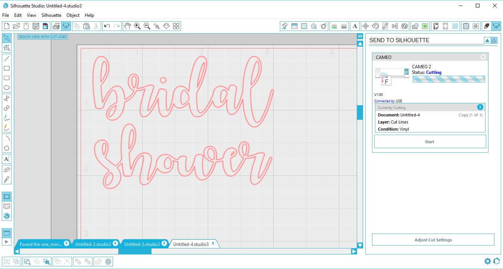This screenshot has width=503, height=269.
Task: Zoom in with the magnifier plus
Action: click(x=137, y=26)
